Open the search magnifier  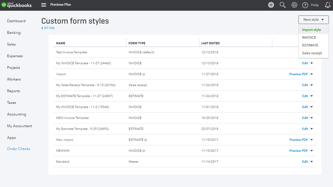tap(283, 5)
